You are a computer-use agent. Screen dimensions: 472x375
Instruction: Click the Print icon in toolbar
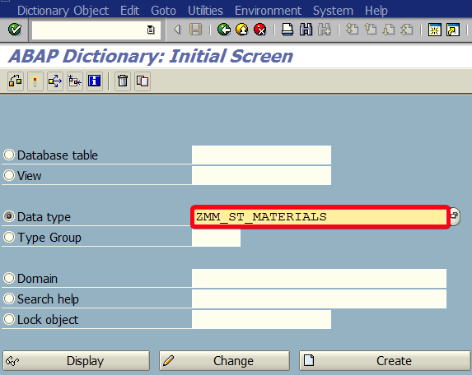point(287,30)
